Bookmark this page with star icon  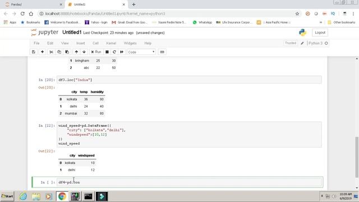coord(297,13)
